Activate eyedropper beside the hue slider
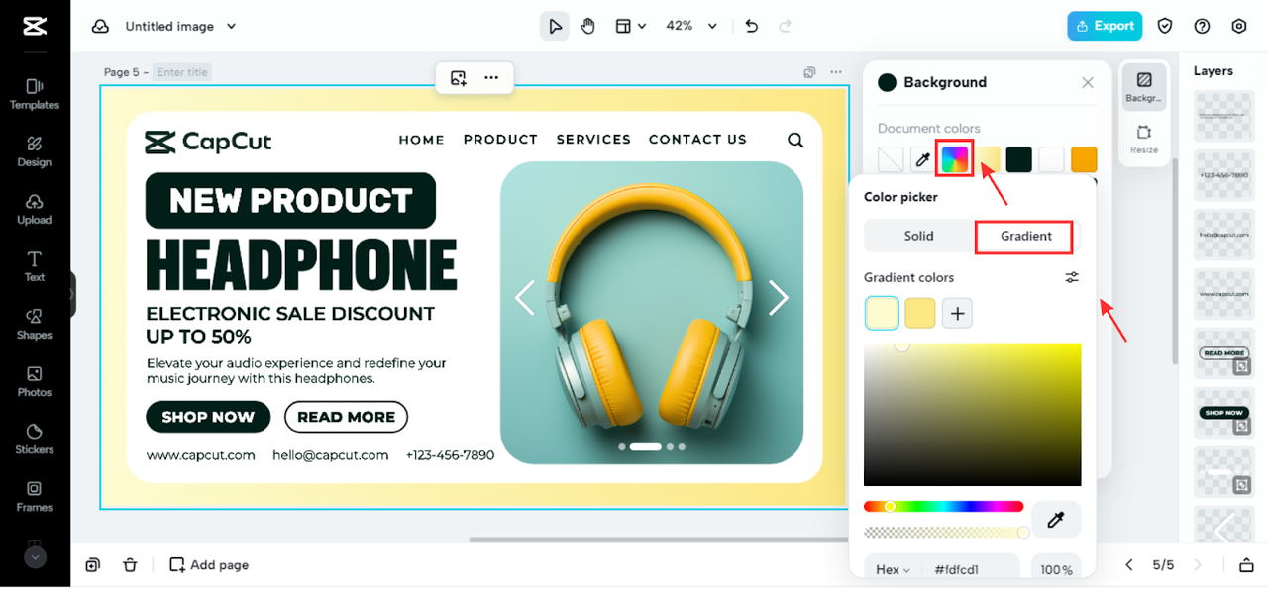This screenshot has height=589, width=1268. [1056, 520]
